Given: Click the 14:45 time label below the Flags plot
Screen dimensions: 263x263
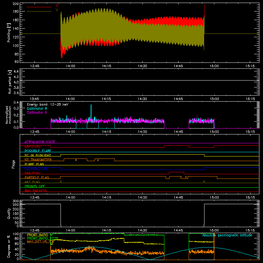Looking at the screenshot, I should tap(178, 198).
